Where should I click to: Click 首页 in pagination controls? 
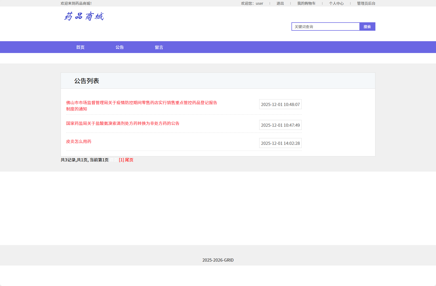114,160
